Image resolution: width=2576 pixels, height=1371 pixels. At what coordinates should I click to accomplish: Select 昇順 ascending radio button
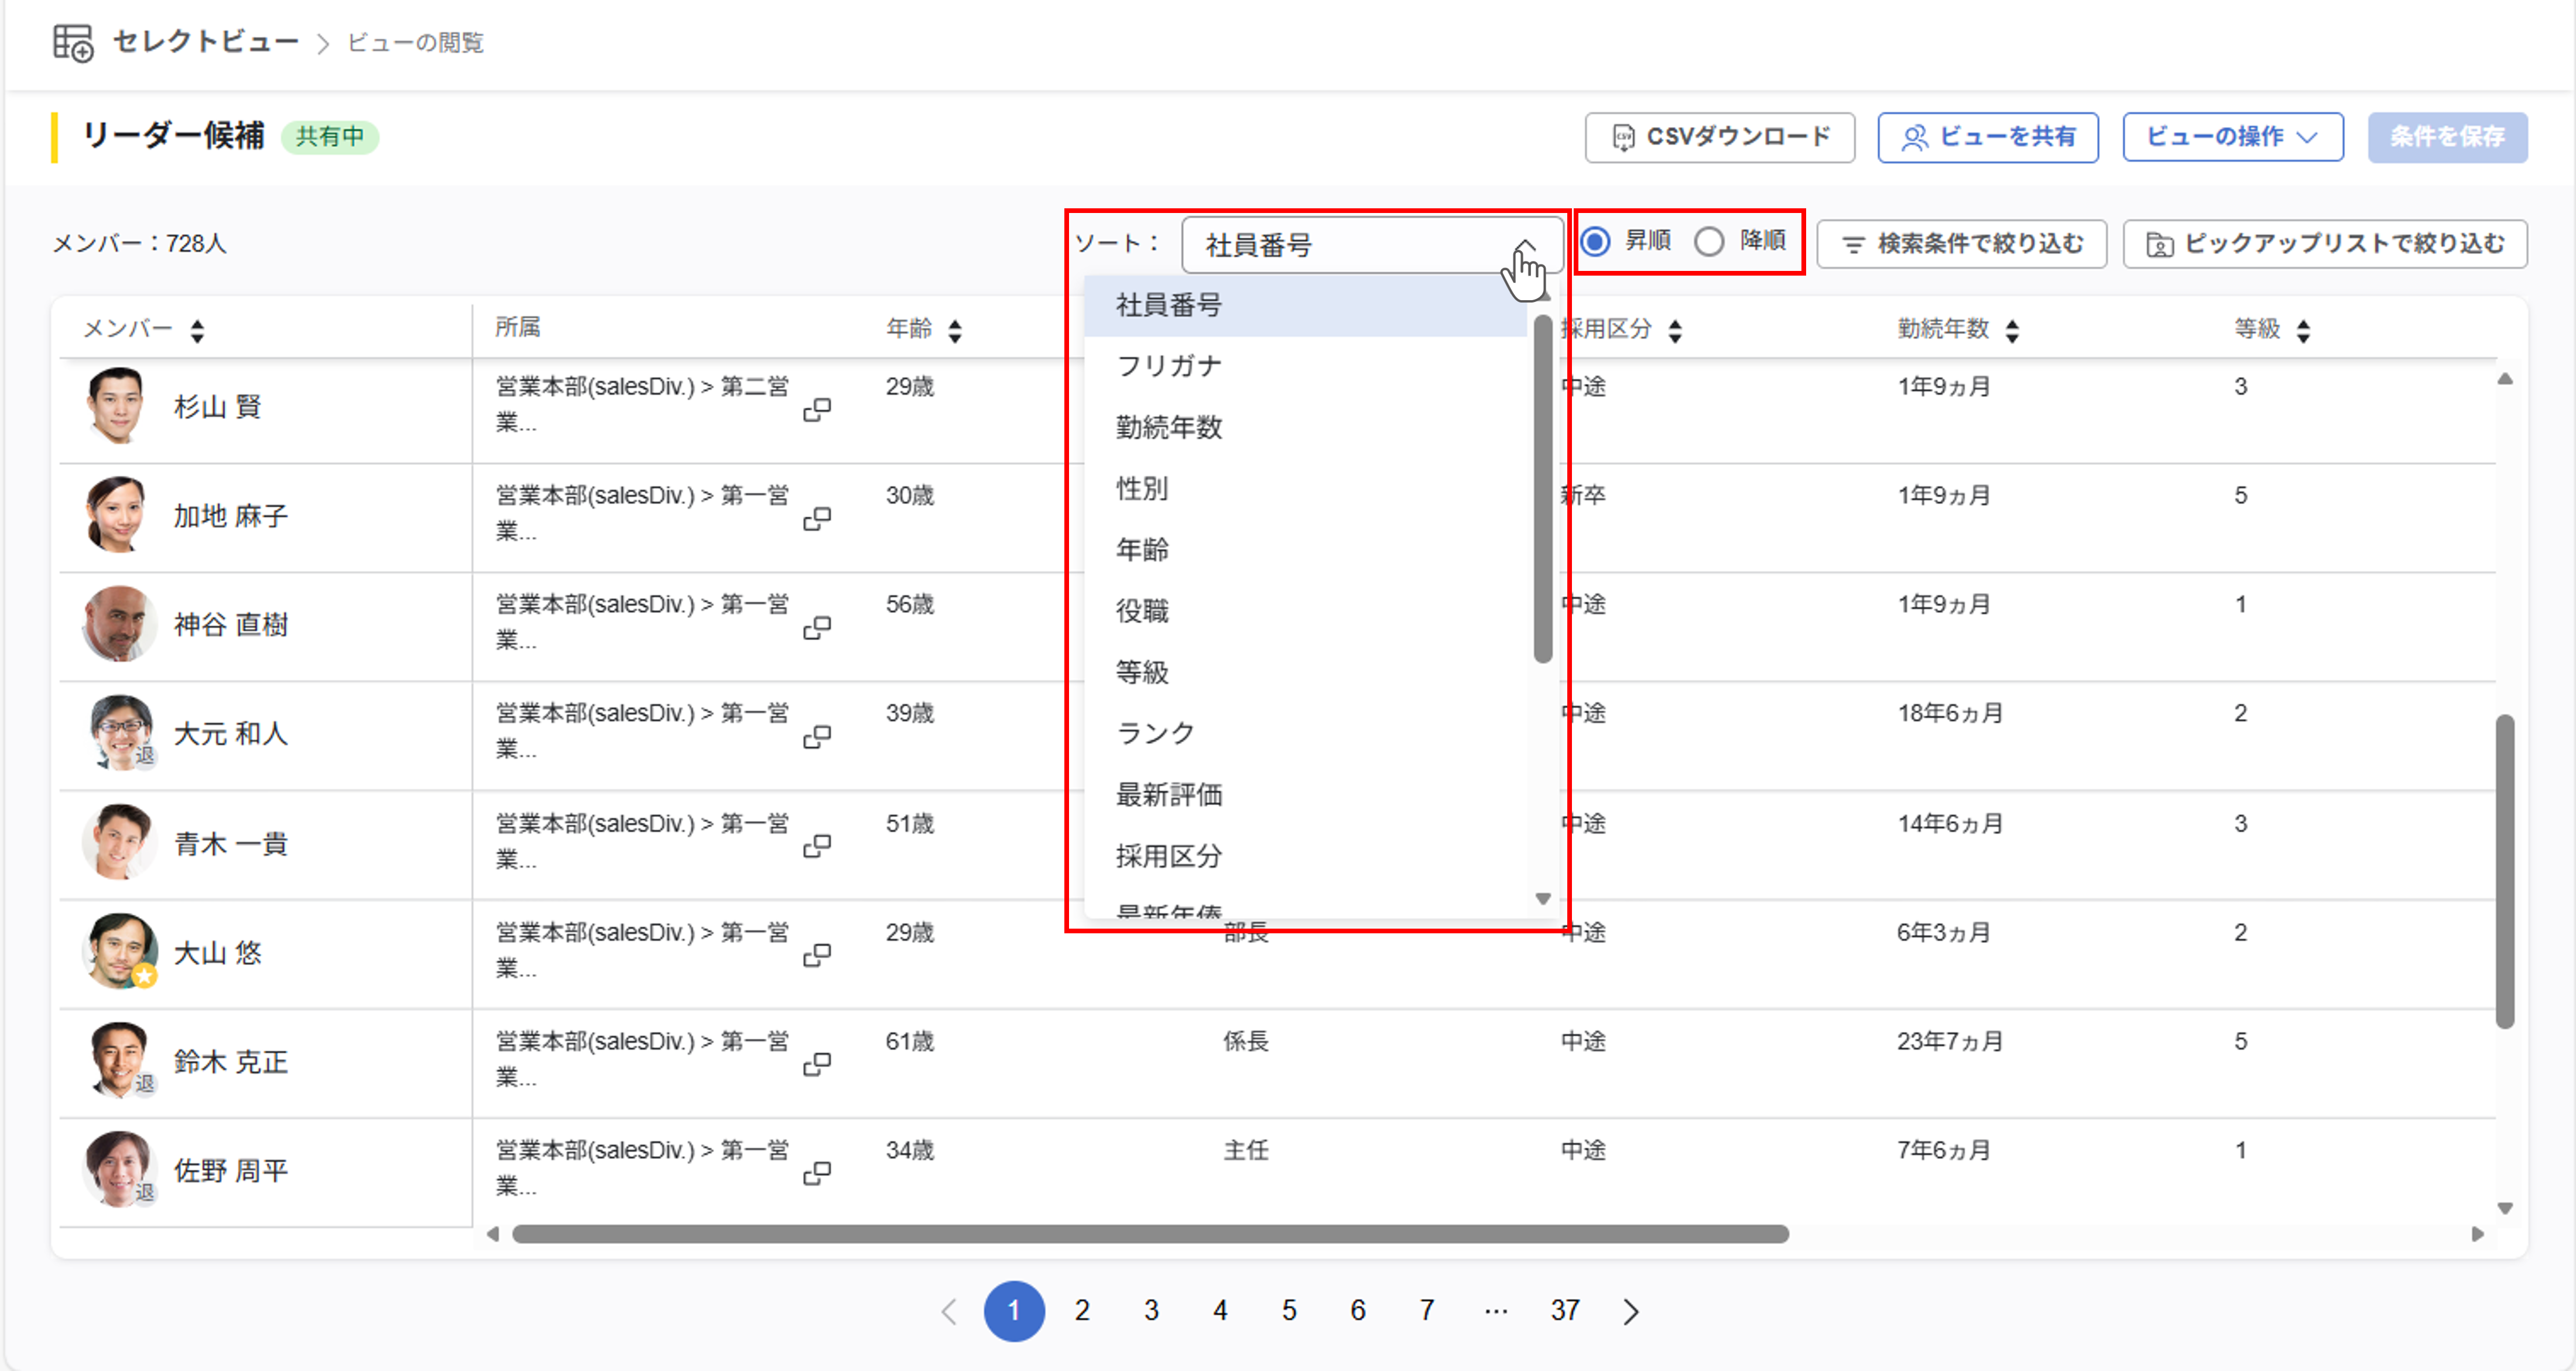coord(1596,242)
